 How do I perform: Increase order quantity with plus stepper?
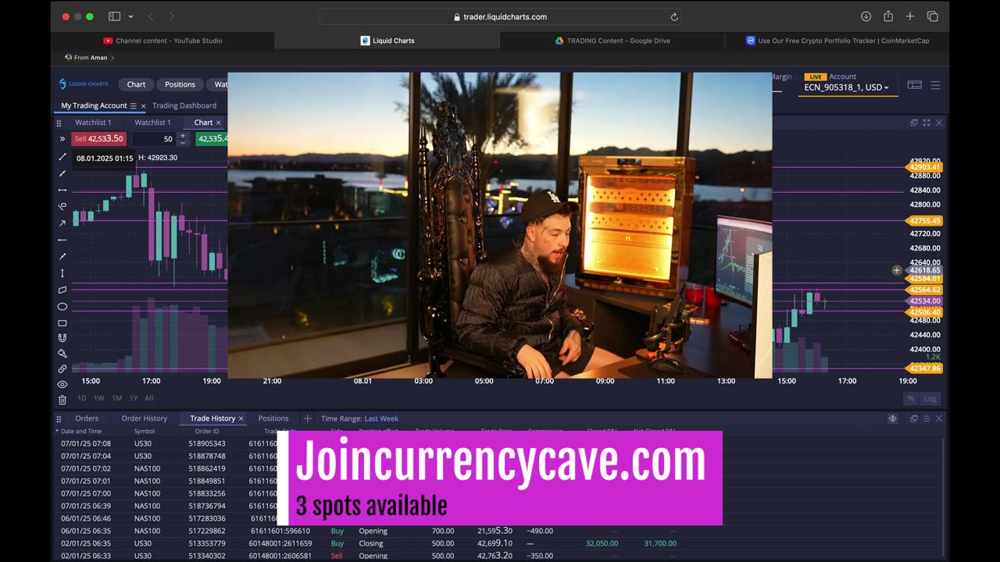pyautogui.click(x=183, y=136)
